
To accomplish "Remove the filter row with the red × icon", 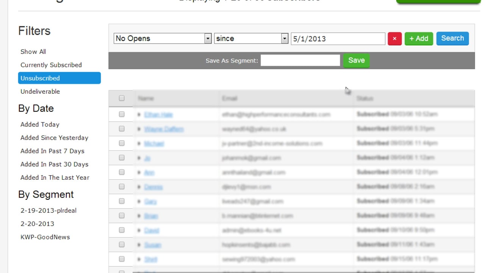I will point(394,38).
